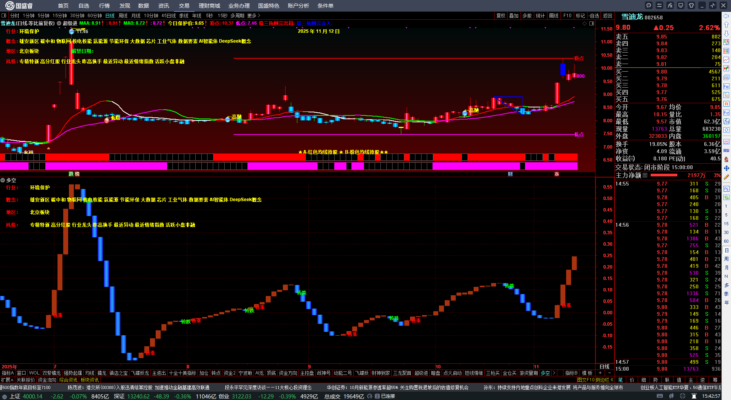Screen dimensions: 731x400
Task: Click the red 主力净额 progress bar
Action: pyautogui.click(x=664, y=175)
